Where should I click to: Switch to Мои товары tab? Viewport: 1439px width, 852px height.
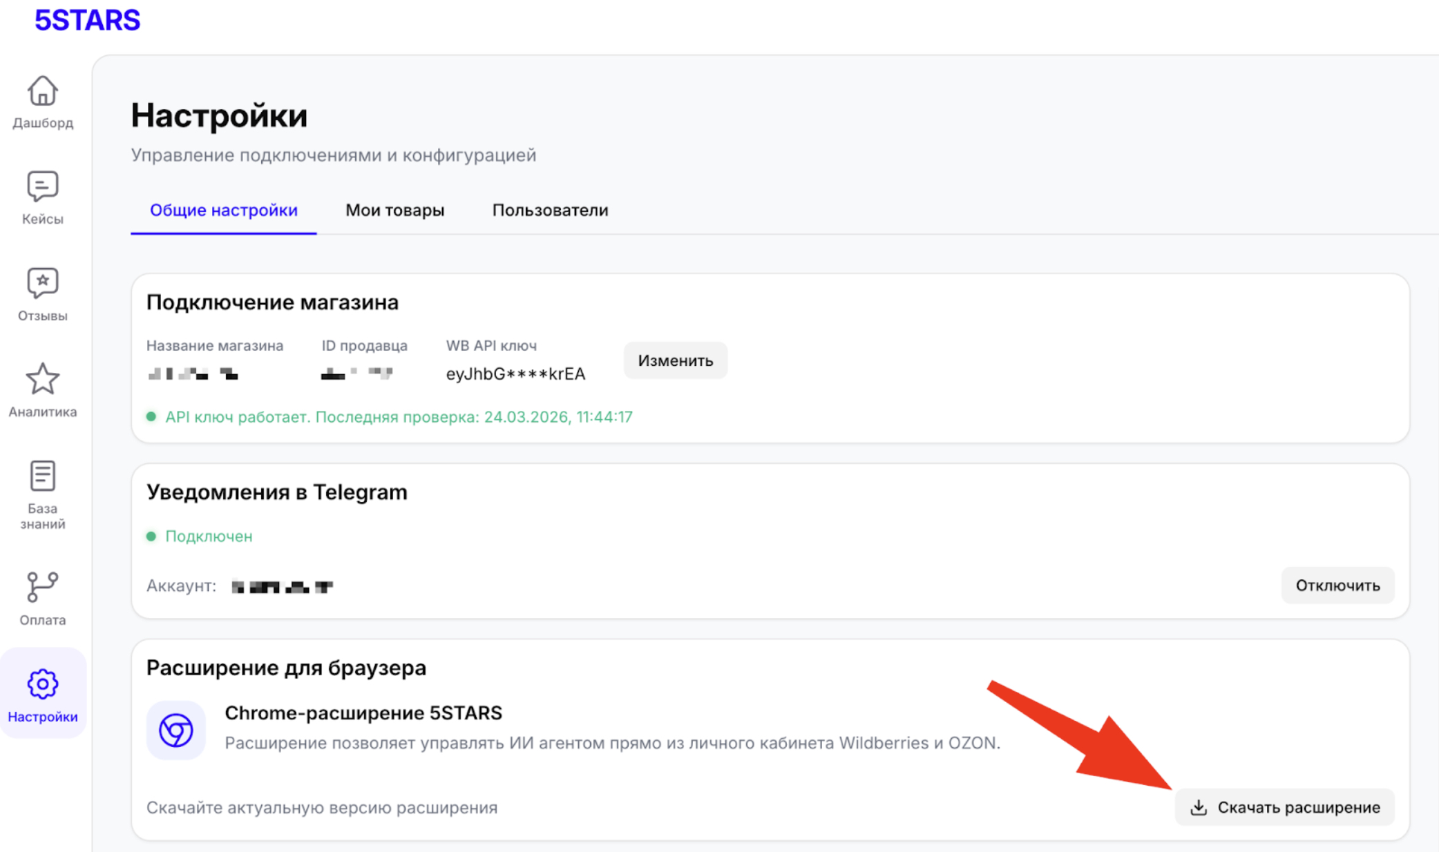394,210
